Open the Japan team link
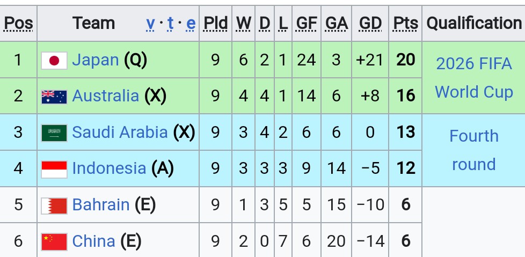 96,60
